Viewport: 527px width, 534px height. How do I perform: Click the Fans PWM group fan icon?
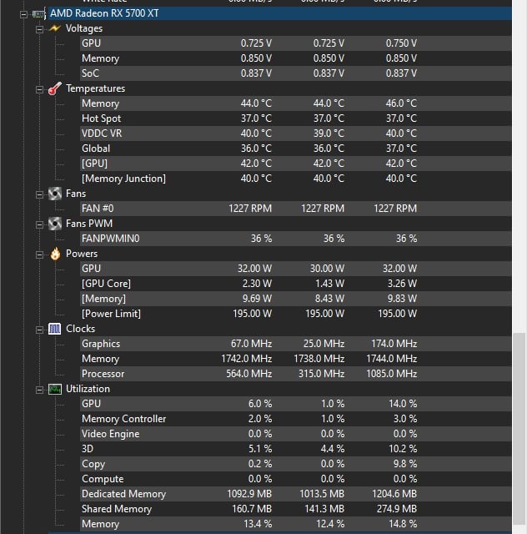coord(54,224)
